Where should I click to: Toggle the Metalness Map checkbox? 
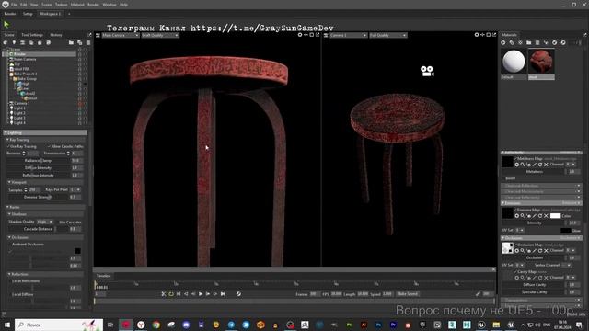tap(515, 159)
